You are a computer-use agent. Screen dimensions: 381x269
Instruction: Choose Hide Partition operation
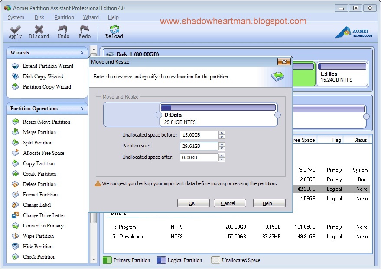pyautogui.click(x=38, y=246)
